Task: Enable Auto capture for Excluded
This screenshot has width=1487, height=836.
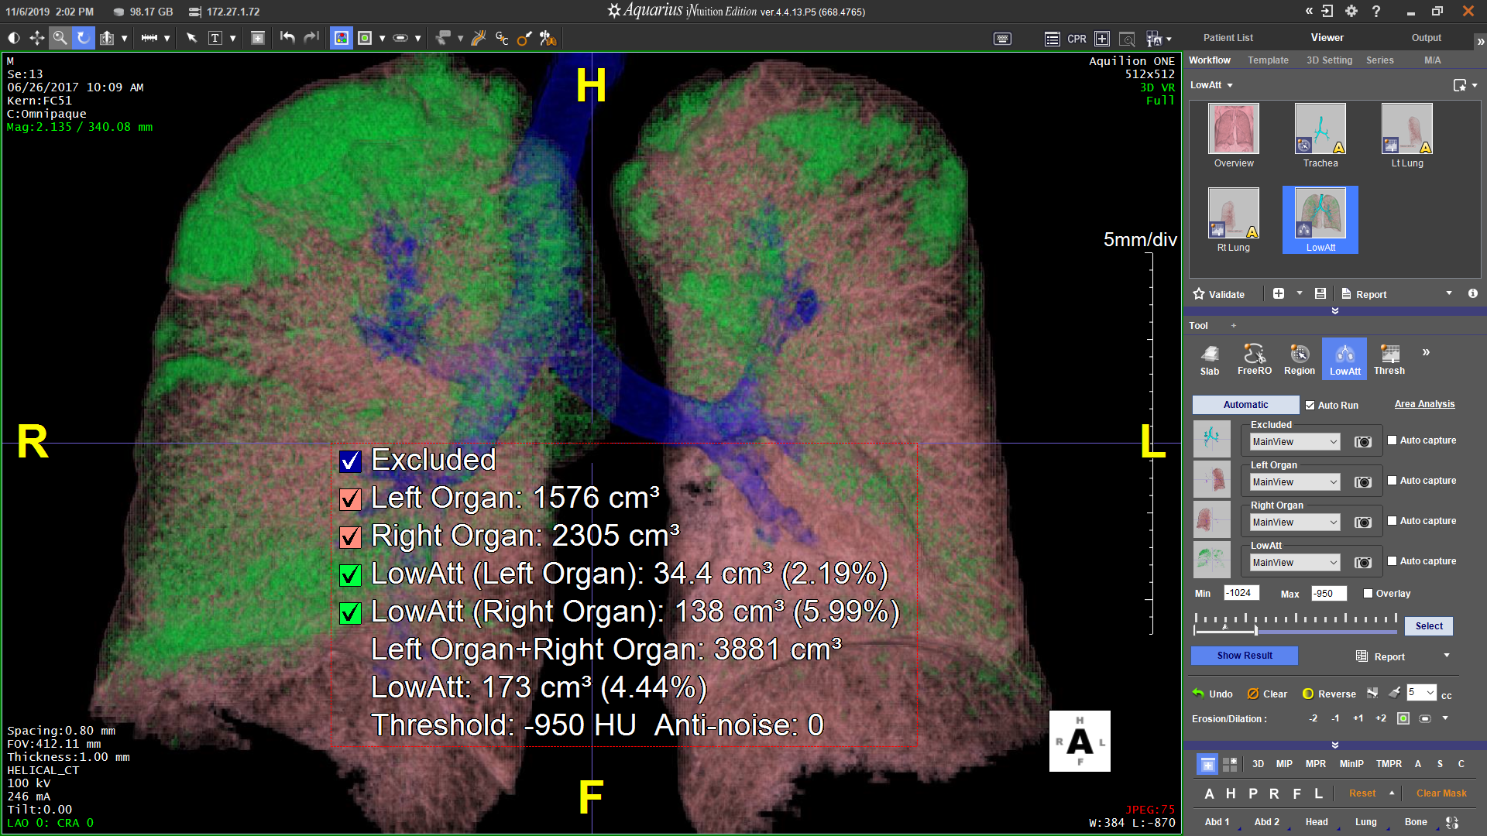Action: [x=1392, y=440]
